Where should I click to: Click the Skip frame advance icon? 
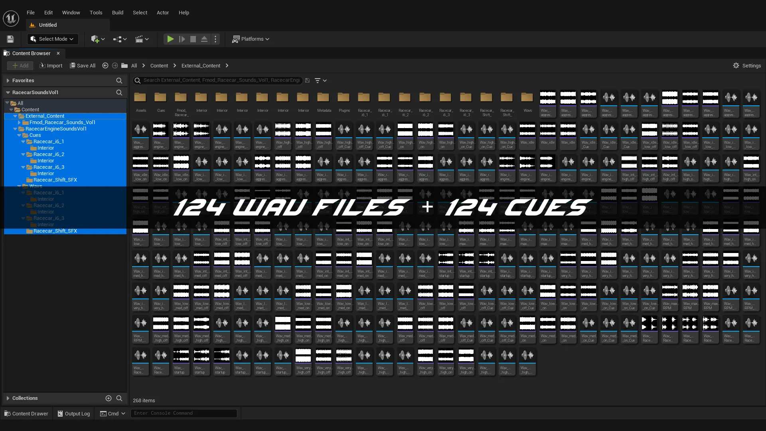182,39
